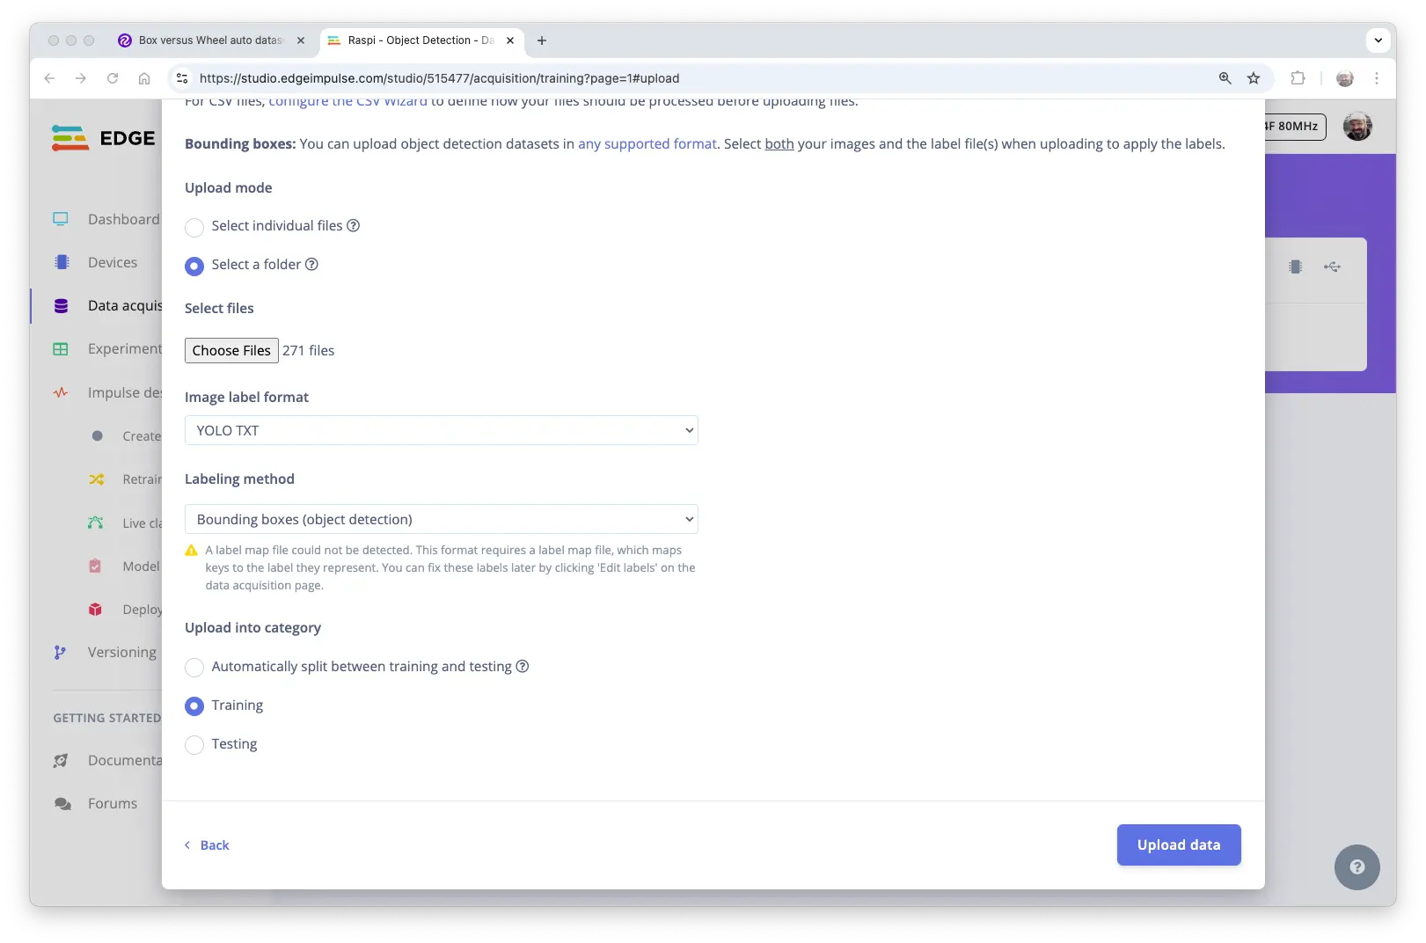Open Devices via its chip icon
The image size is (1426, 943).
coord(62,262)
